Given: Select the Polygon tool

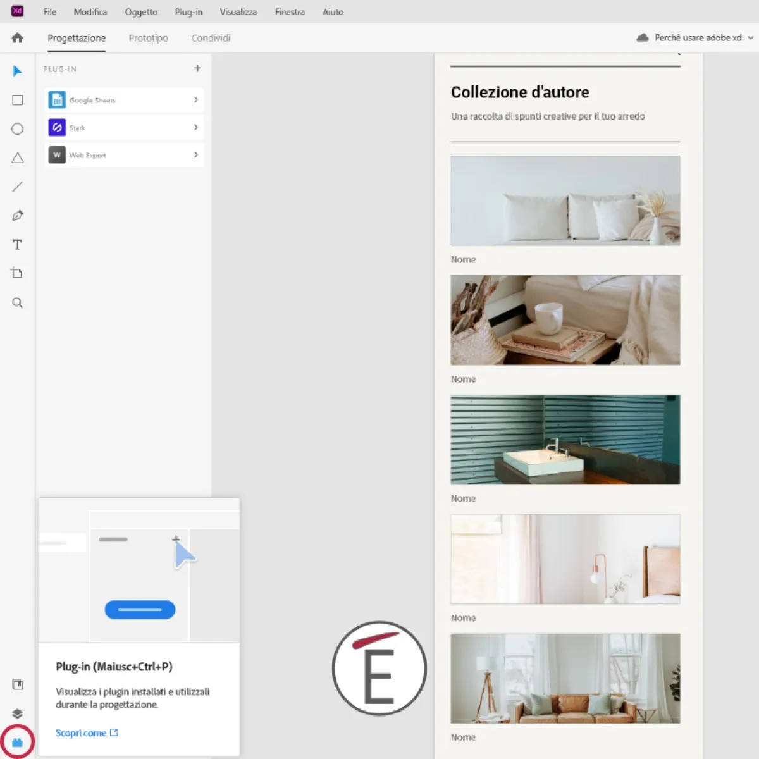Looking at the screenshot, I should 17,157.
